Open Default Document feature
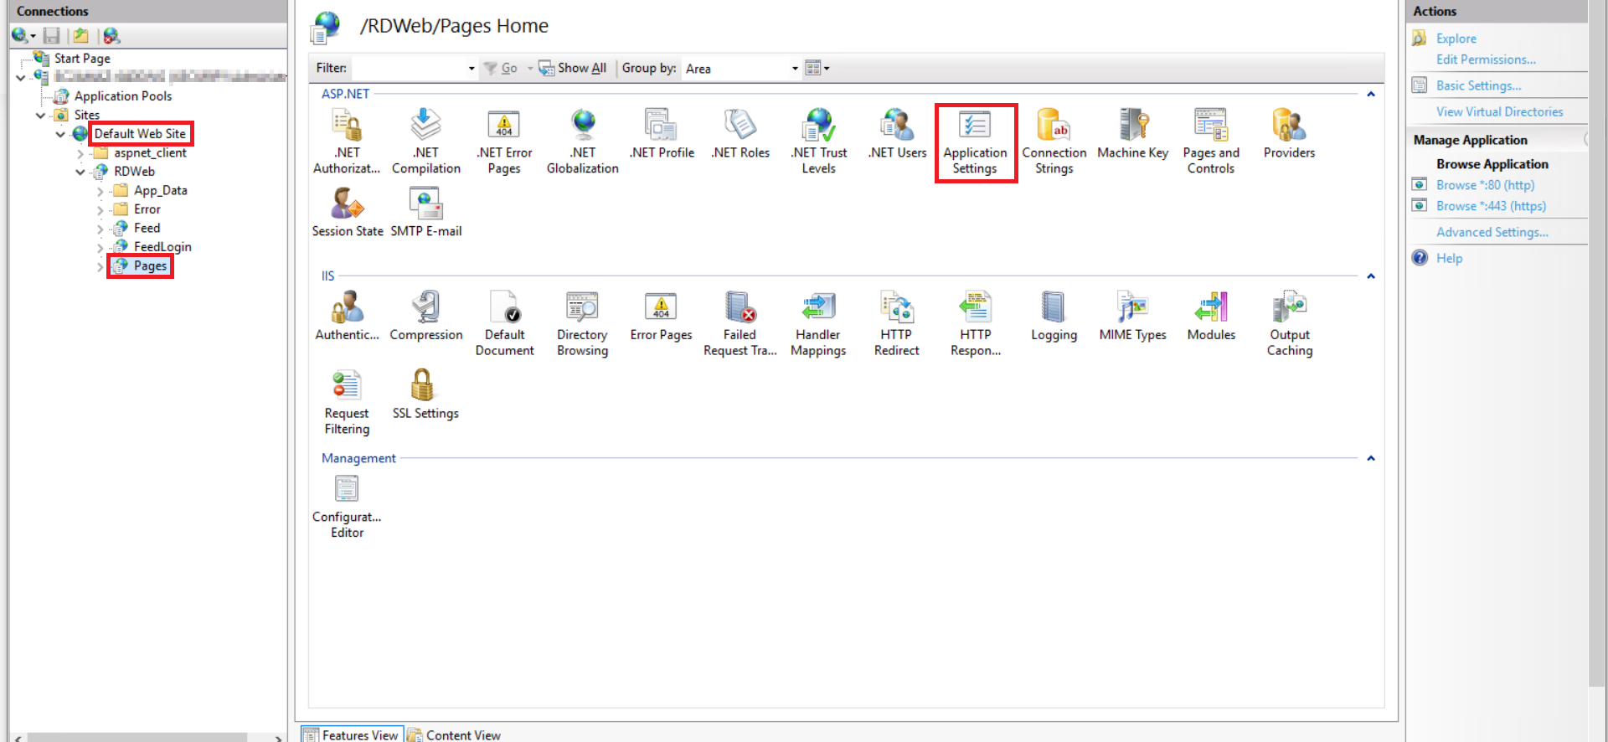The image size is (1608, 742). coord(504,323)
